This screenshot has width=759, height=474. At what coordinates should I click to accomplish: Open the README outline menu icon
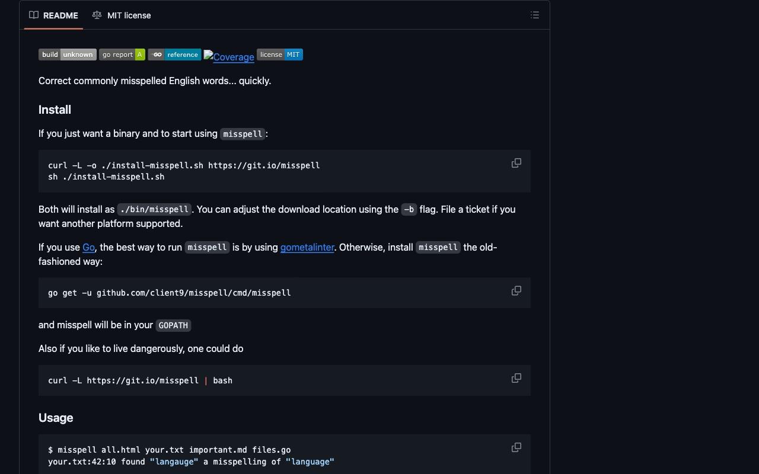[x=534, y=15]
